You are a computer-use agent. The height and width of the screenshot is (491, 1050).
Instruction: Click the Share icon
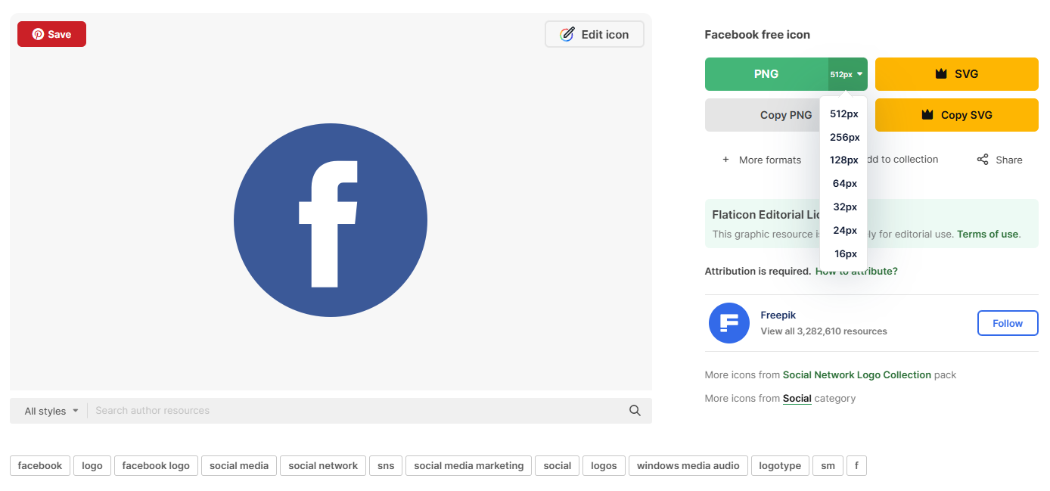983,160
